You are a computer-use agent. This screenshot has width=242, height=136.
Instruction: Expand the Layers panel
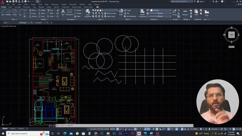[x=101, y=19]
